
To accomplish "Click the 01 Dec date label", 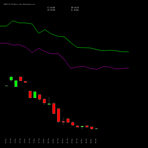I will 81,141.
